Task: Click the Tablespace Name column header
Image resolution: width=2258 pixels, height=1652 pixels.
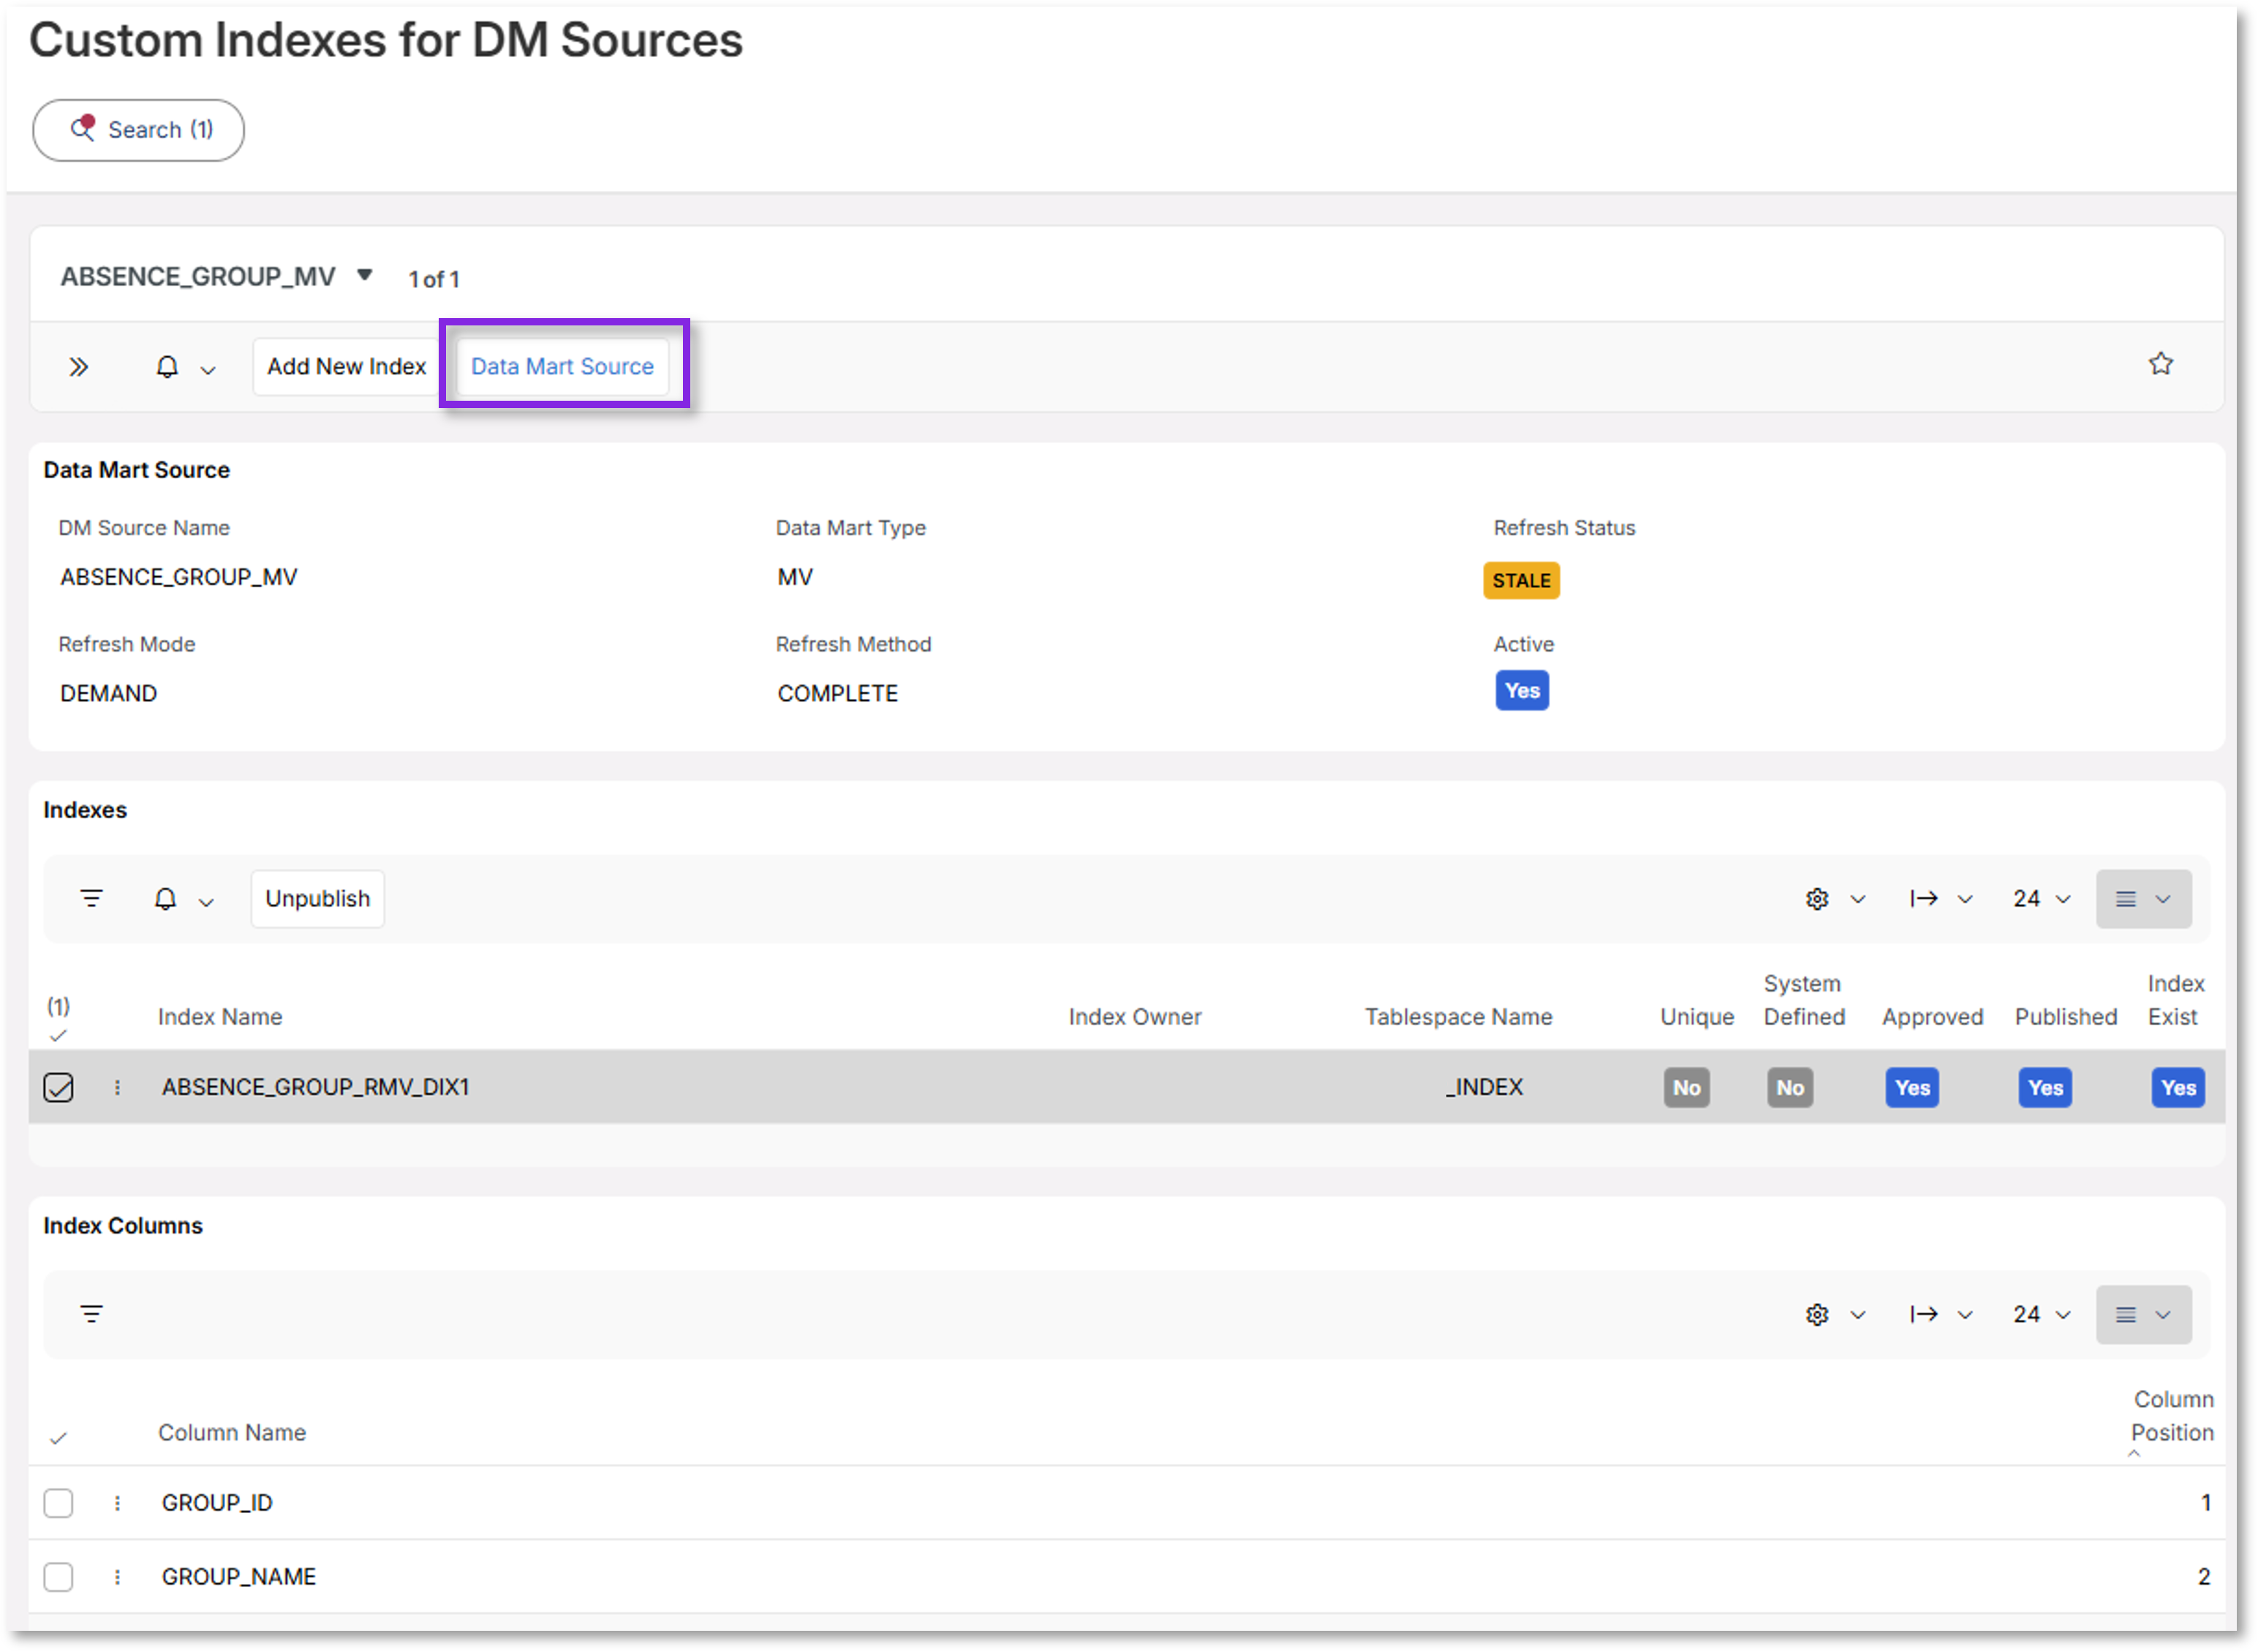Action: [x=1458, y=1017]
